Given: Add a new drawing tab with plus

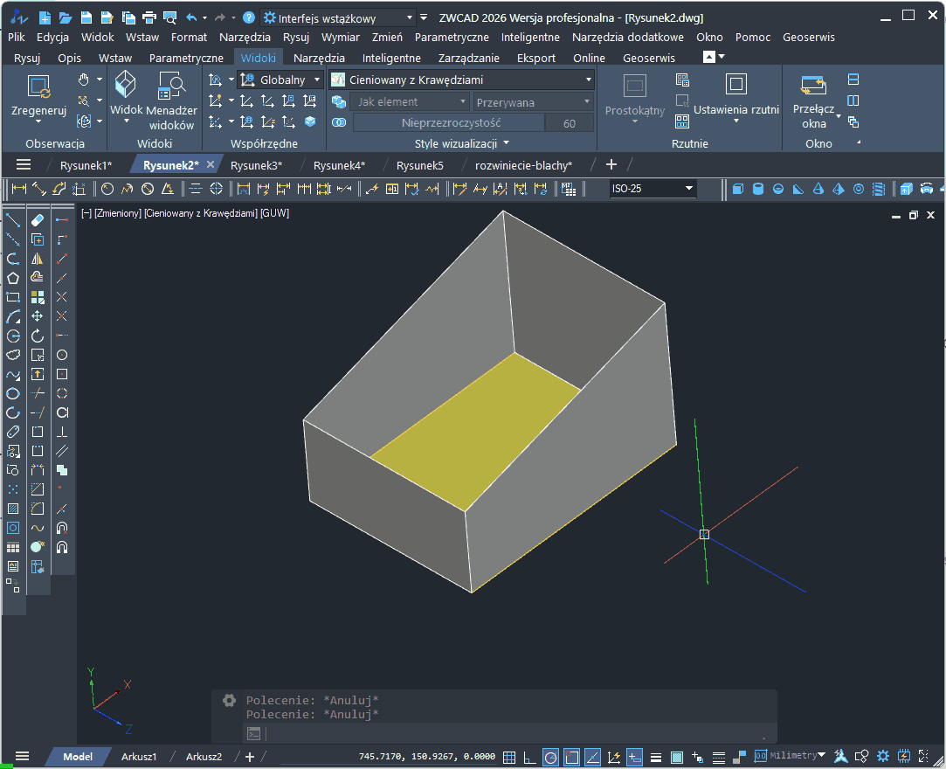Looking at the screenshot, I should pos(611,165).
